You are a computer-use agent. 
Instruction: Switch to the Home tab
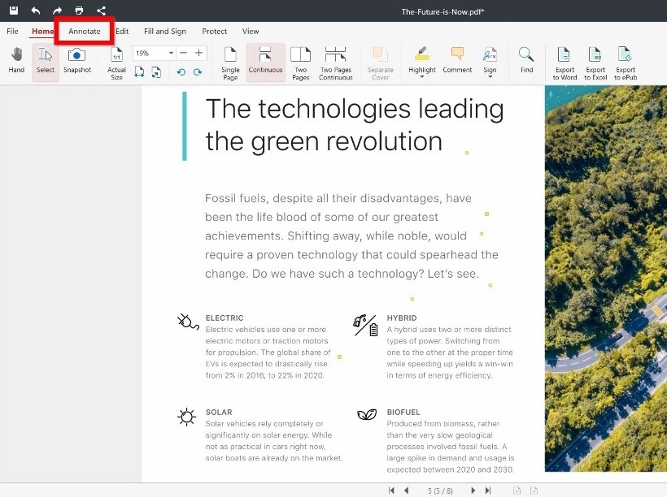42,32
